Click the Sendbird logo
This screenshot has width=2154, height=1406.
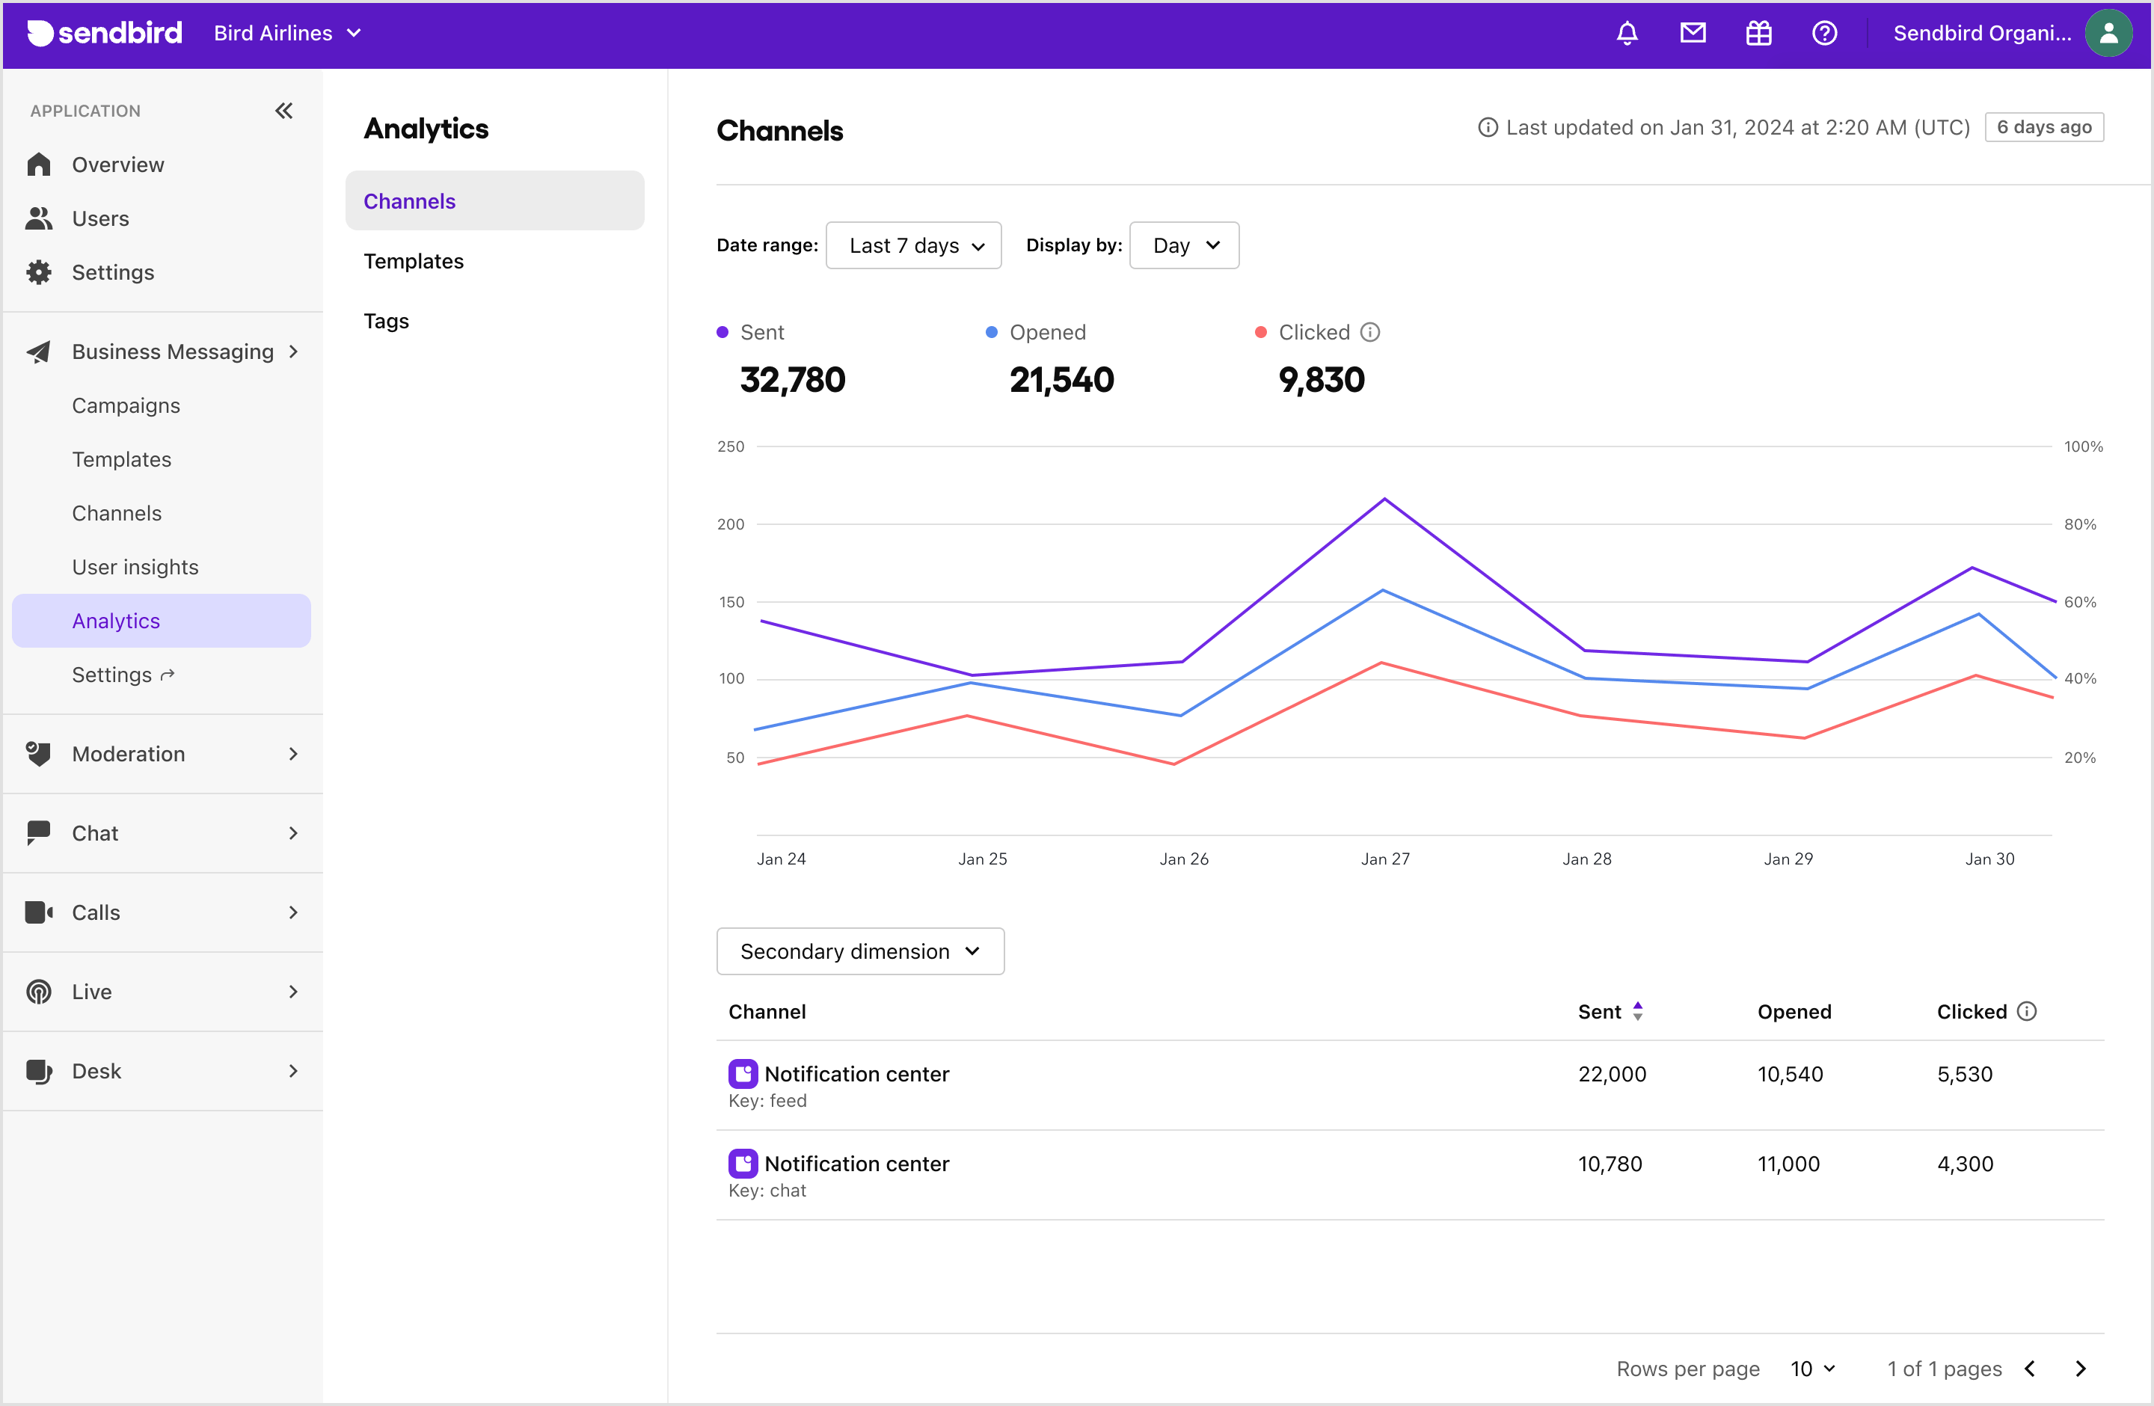(x=104, y=34)
